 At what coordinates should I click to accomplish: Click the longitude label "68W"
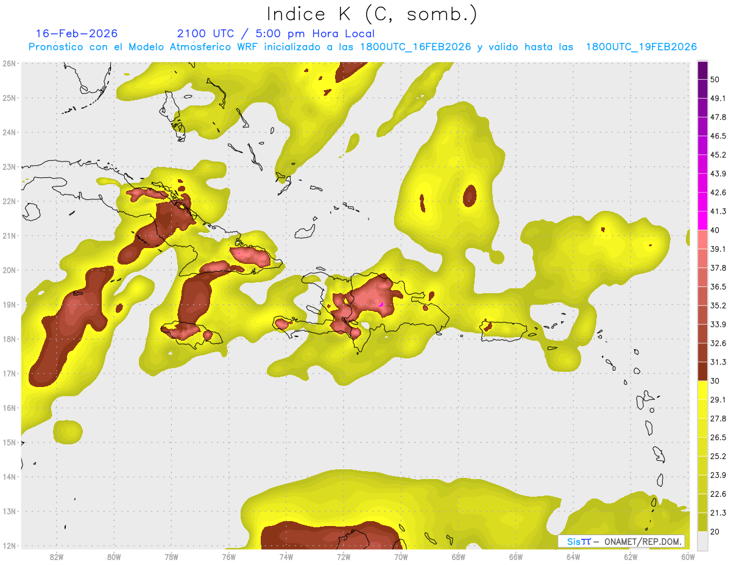pyautogui.click(x=459, y=556)
